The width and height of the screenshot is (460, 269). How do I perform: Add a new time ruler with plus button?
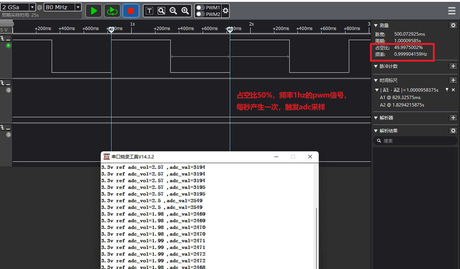pos(453,80)
